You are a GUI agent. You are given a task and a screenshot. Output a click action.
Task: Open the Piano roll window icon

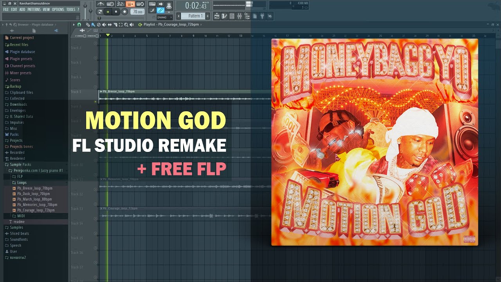pos(224,16)
